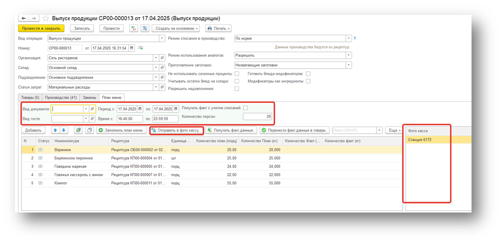502x243 pixels.
Task: Click Заполнить план меню button
Action: tap(122, 130)
